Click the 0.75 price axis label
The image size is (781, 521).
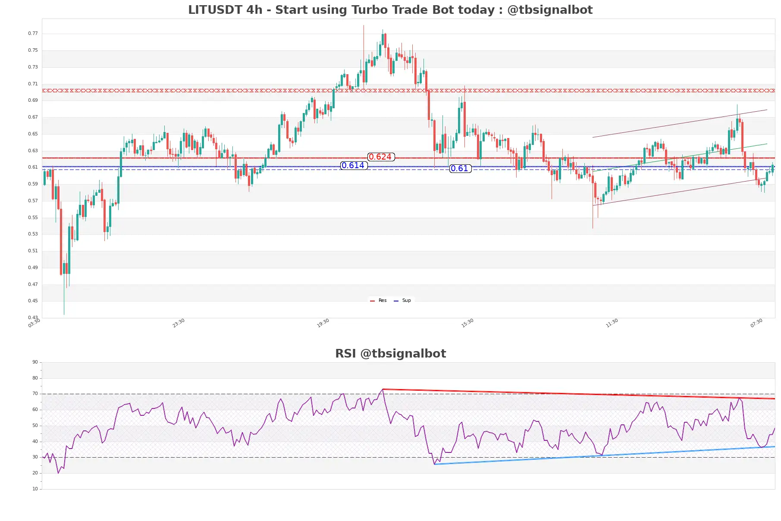click(x=33, y=50)
